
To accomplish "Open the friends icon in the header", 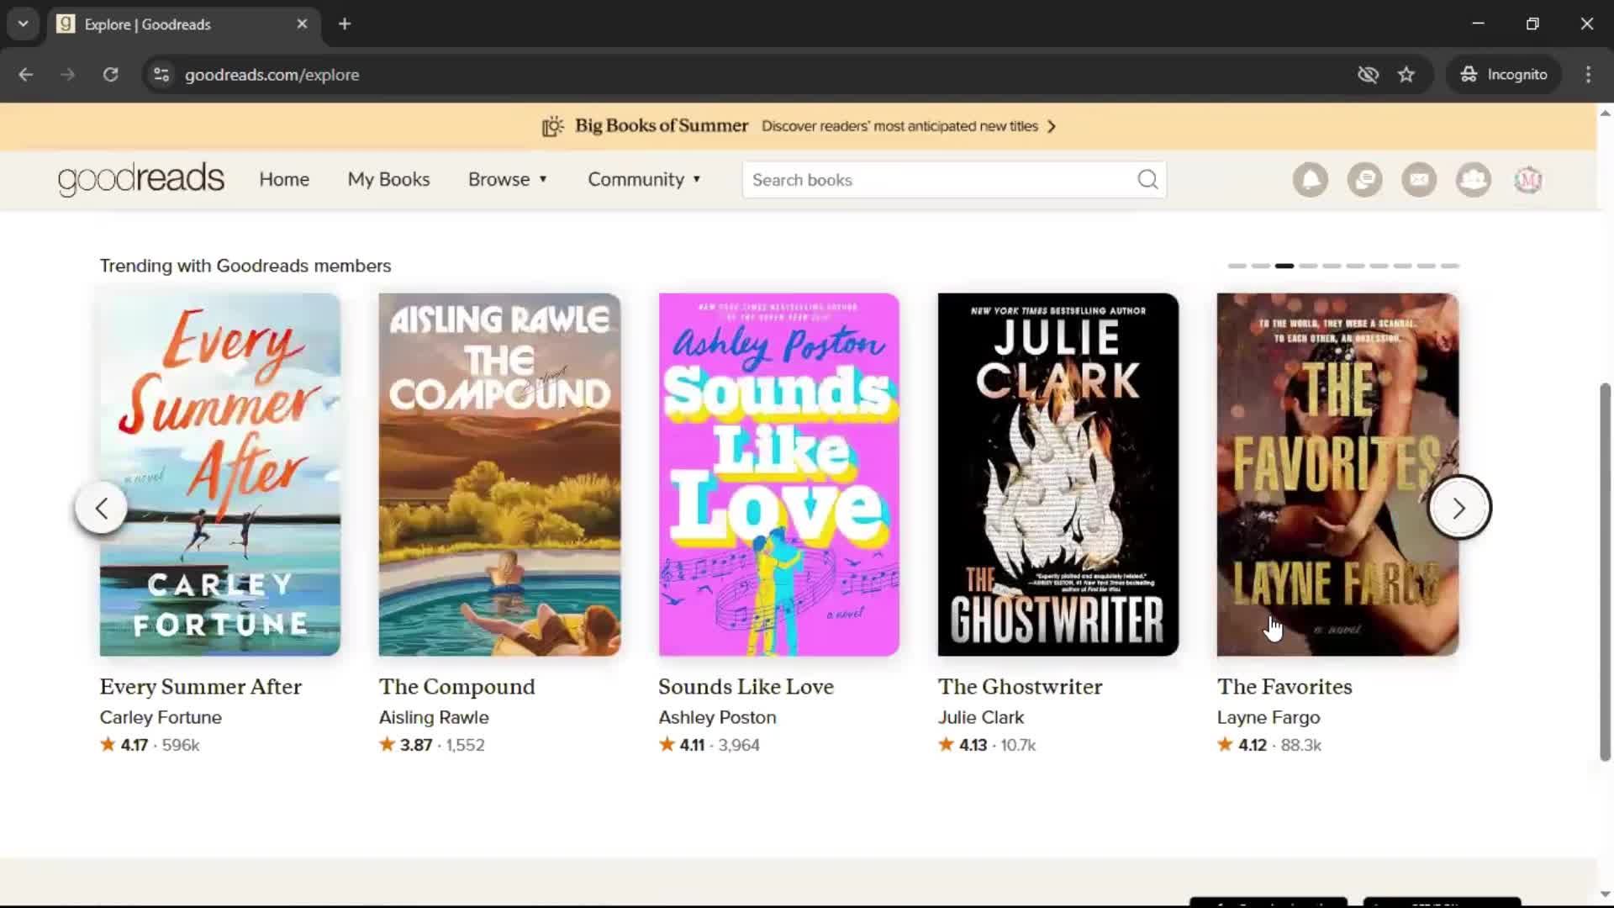I will (x=1474, y=180).
